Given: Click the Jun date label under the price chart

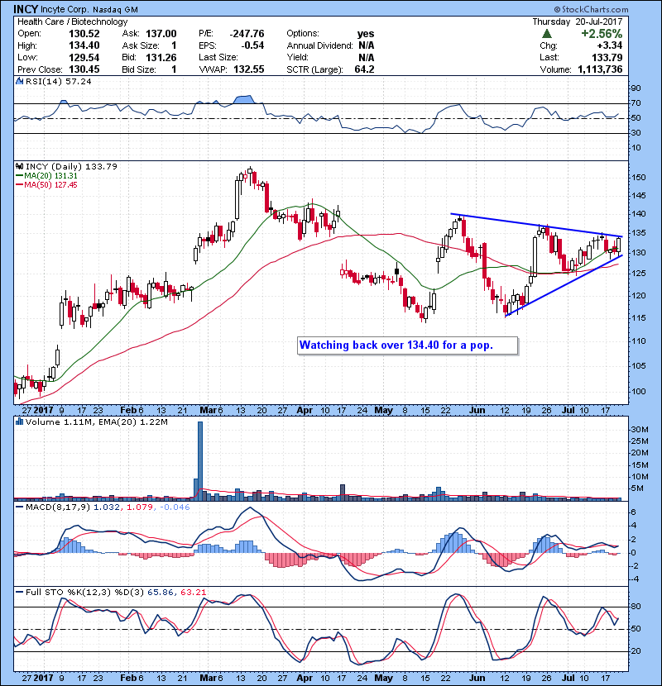Looking at the screenshot, I should pyautogui.click(x=477, y=411).
